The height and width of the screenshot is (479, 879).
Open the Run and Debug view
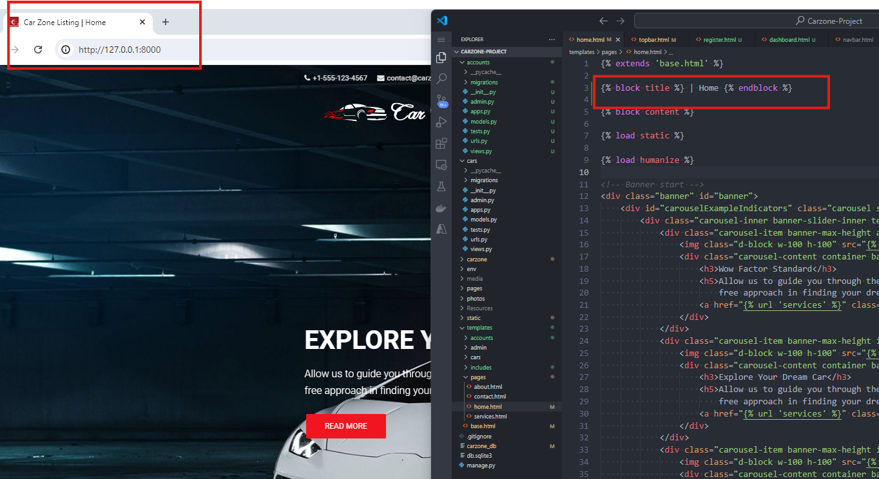click(441, 122)
